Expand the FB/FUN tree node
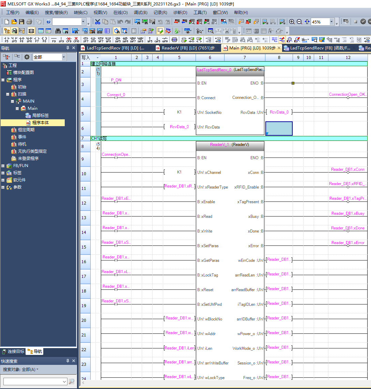Image resolution: width=371 pixels, height=389 pixels. [x=3, y=166]
